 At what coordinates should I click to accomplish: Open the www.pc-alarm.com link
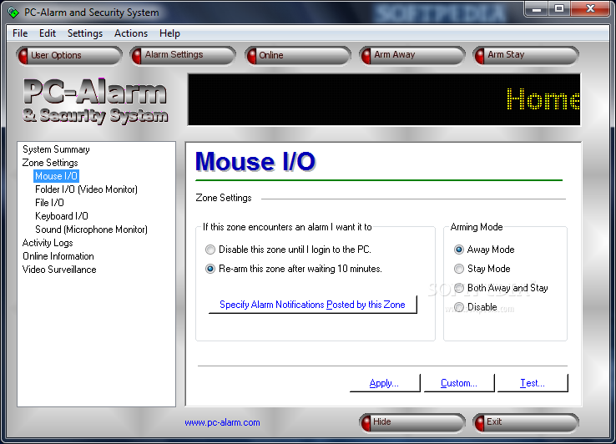click(x=222, y=423)
